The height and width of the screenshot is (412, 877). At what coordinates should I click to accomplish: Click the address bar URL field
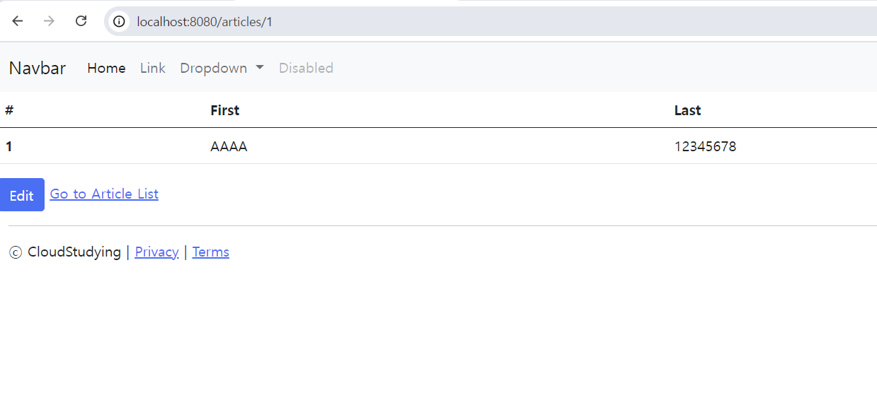tap(495, 21)
